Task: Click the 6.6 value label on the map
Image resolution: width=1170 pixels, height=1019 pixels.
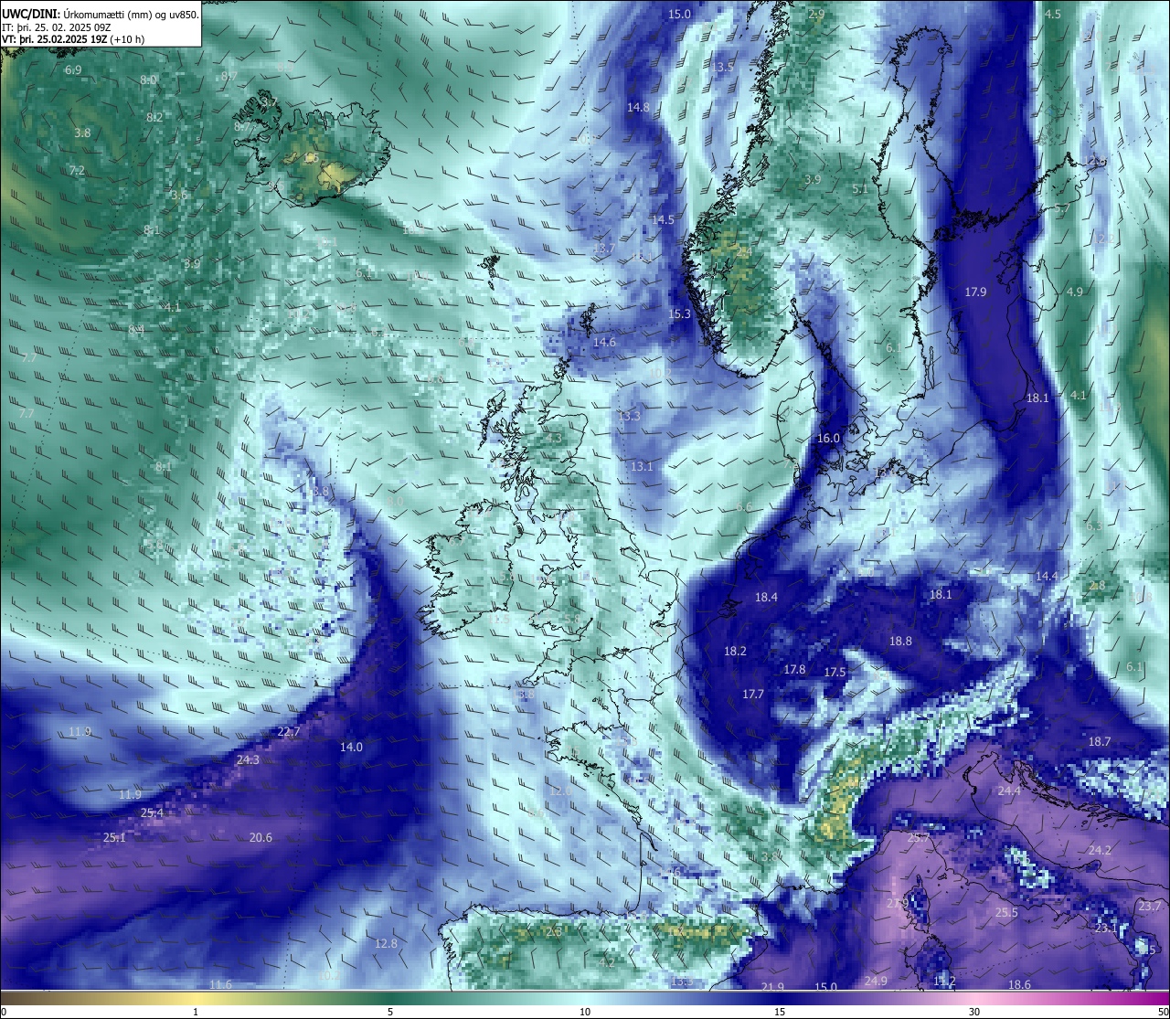Action: (x=744, y=507)
